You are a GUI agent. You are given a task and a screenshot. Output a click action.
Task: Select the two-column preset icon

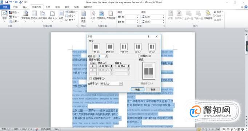[x=110, y=47]
